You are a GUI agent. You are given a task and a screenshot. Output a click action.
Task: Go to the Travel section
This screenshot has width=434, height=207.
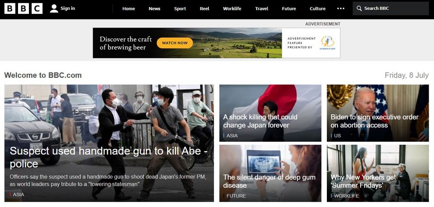[x=262, y=9]
